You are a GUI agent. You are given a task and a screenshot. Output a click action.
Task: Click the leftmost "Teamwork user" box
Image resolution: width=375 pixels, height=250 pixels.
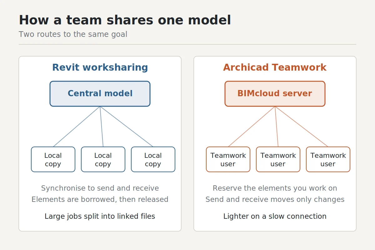(228, 159)
